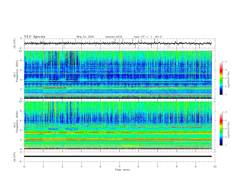Click time axis tick label "2"
Viewport: 242px width, 187px height.
[x=62, y=167]
